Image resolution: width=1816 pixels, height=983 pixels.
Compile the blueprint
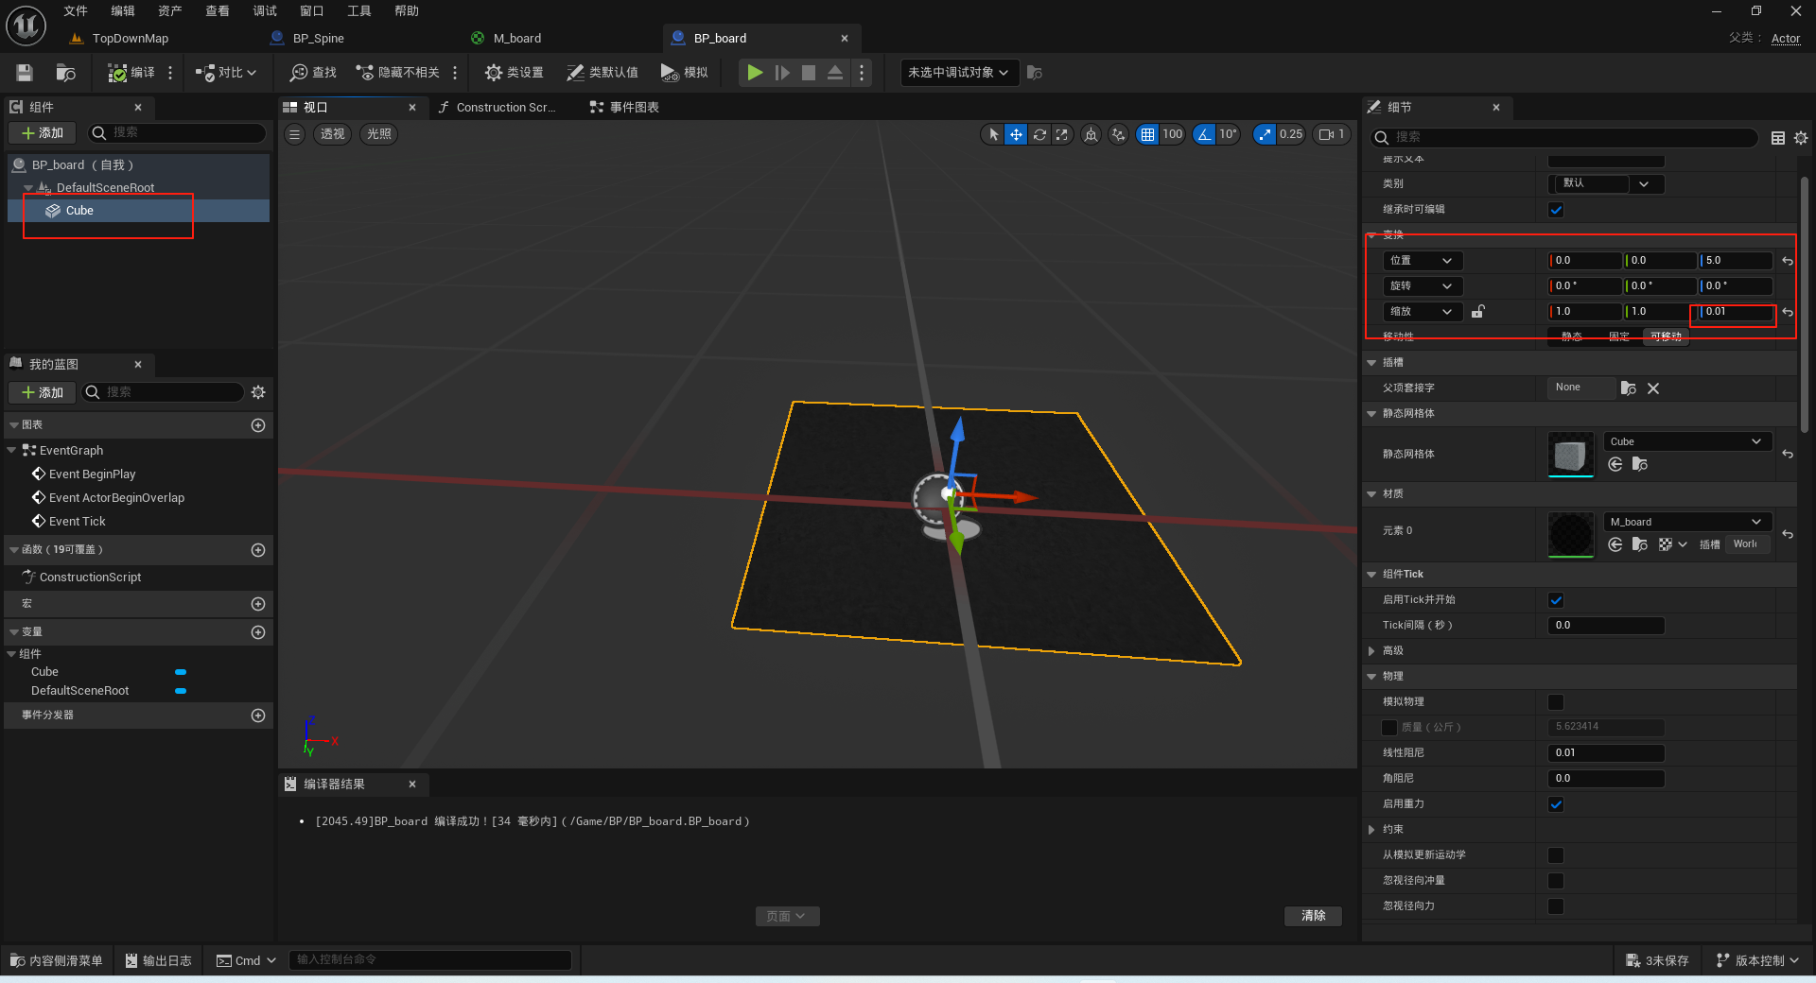click(131, 73)
